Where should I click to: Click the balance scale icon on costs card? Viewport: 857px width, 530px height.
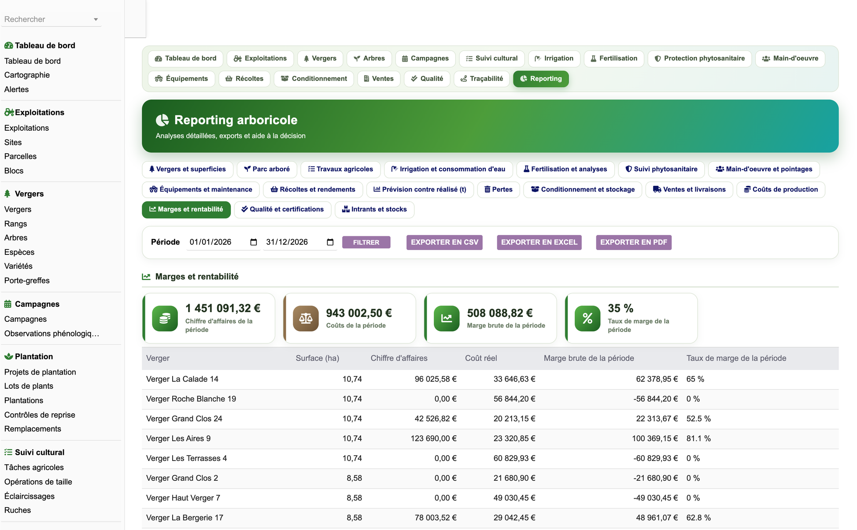306,318
